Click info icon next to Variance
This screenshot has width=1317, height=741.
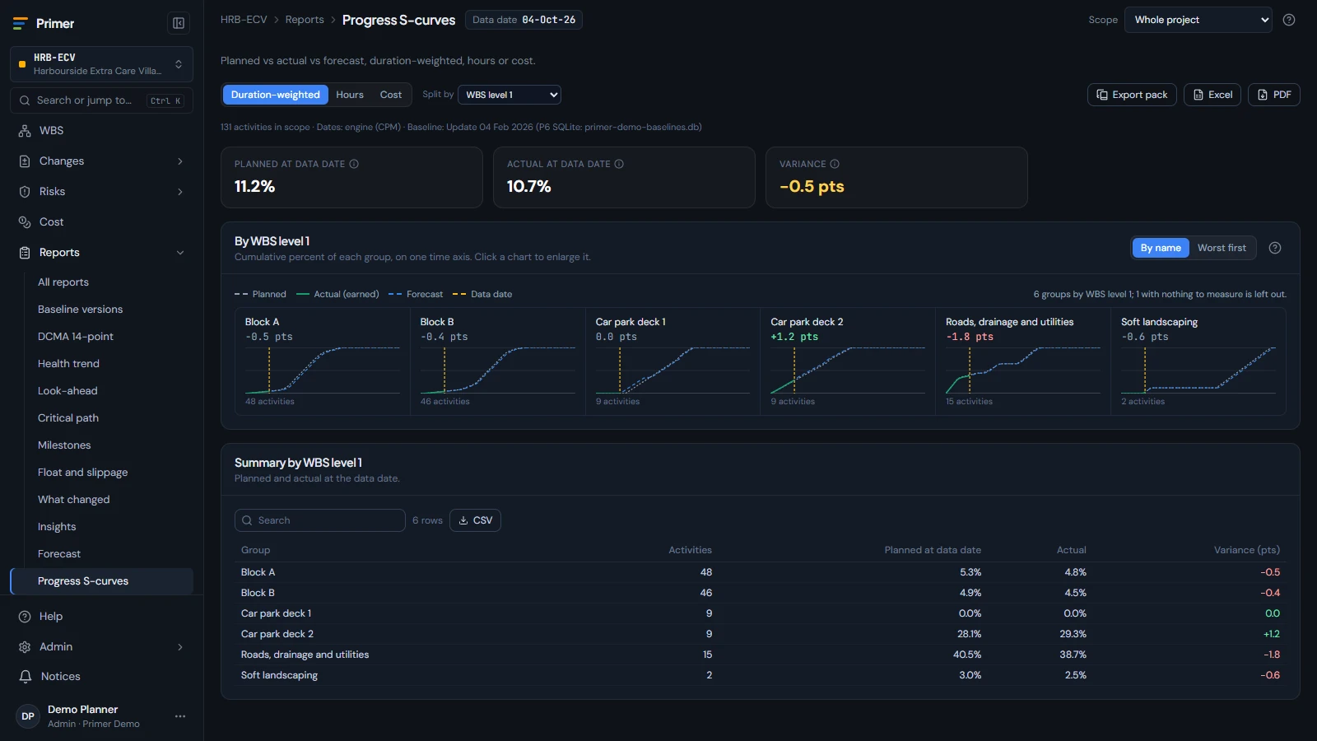point(835,164)
